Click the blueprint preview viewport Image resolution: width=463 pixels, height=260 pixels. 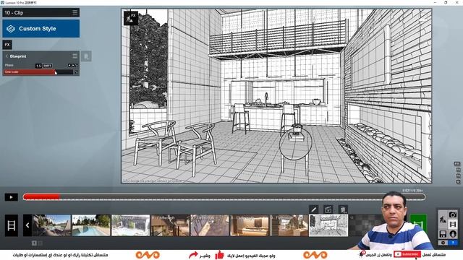click(276, 96)
